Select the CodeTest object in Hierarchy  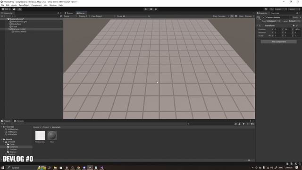(x=32, y=24)
